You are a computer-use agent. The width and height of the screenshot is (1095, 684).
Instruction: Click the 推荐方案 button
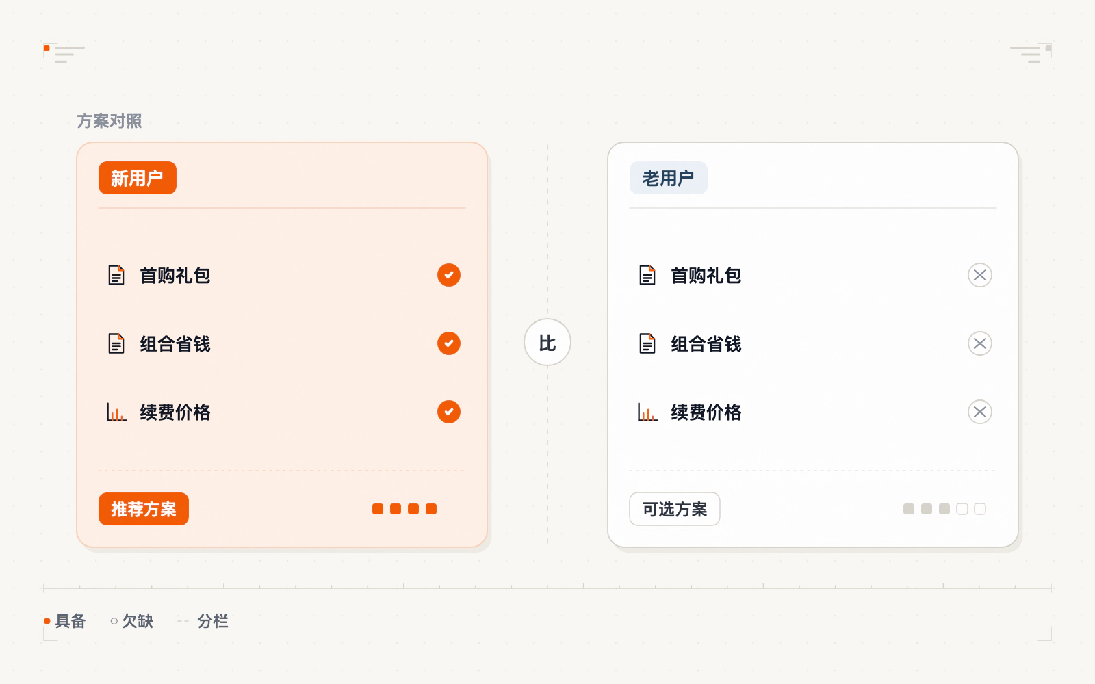[x=144, y=509]
